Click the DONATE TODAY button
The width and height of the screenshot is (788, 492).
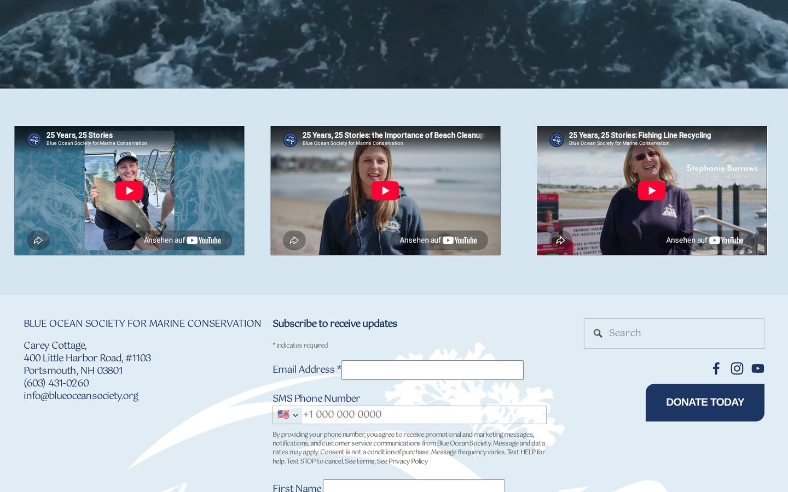click(x=705, y=402)
